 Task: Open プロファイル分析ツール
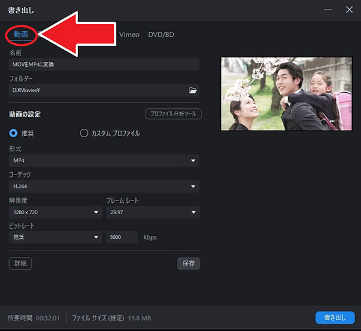click(x=173, y=114)
